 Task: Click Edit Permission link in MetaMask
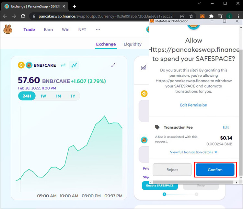(193, 105)
